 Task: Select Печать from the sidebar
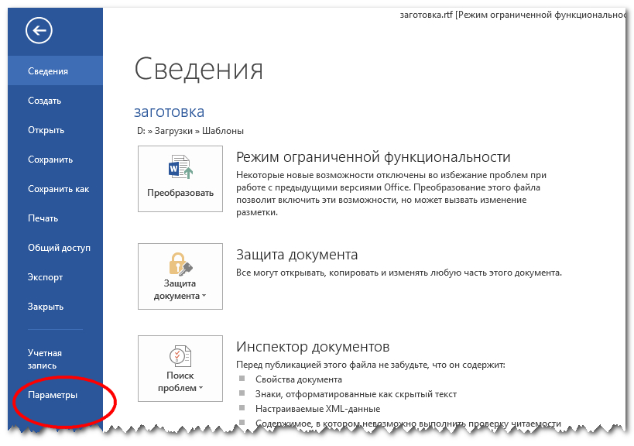click(43, 218)
